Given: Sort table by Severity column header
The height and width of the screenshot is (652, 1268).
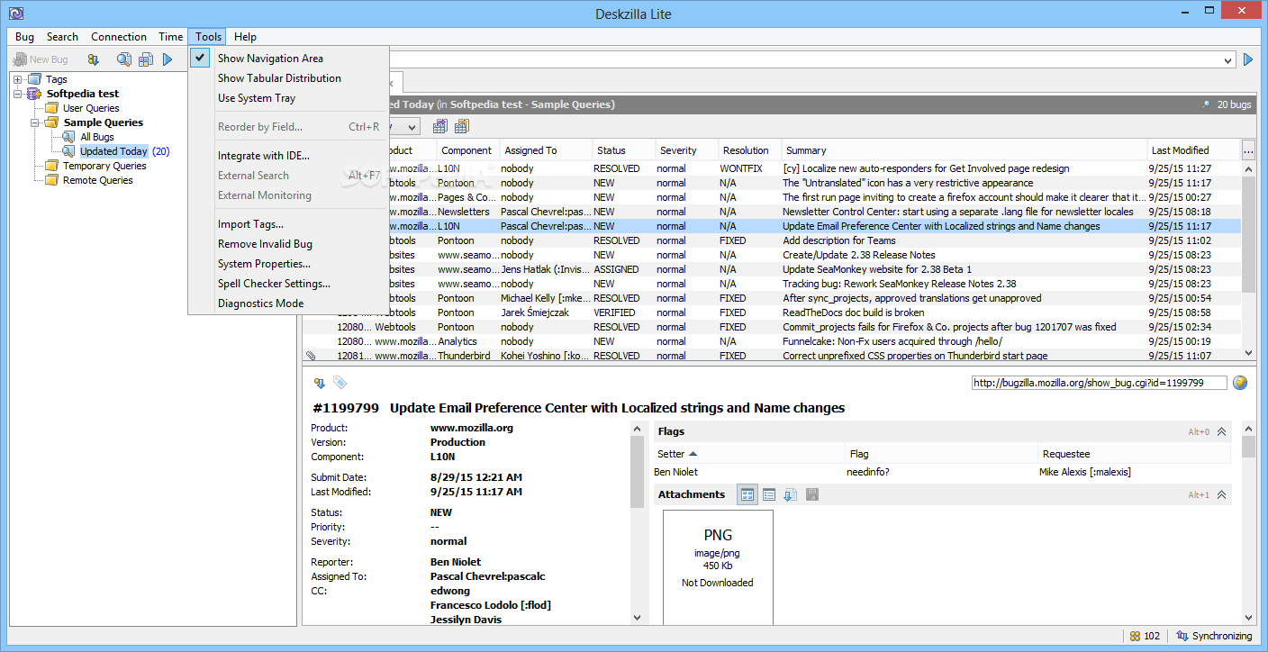Looking at the screenshot, I should click(x=686, y=150).
